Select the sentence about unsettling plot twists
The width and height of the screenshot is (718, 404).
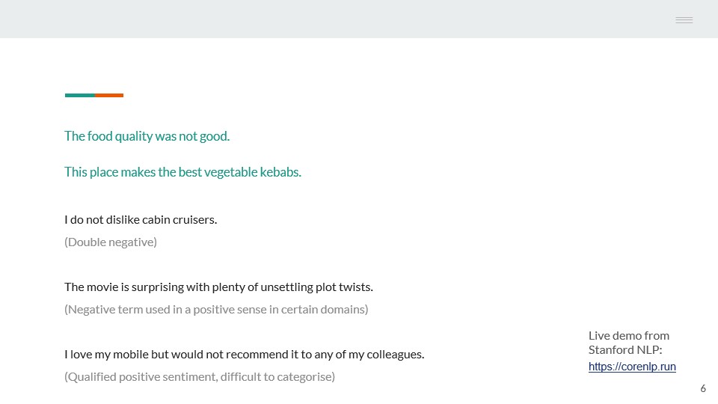(x=218, y=287)
